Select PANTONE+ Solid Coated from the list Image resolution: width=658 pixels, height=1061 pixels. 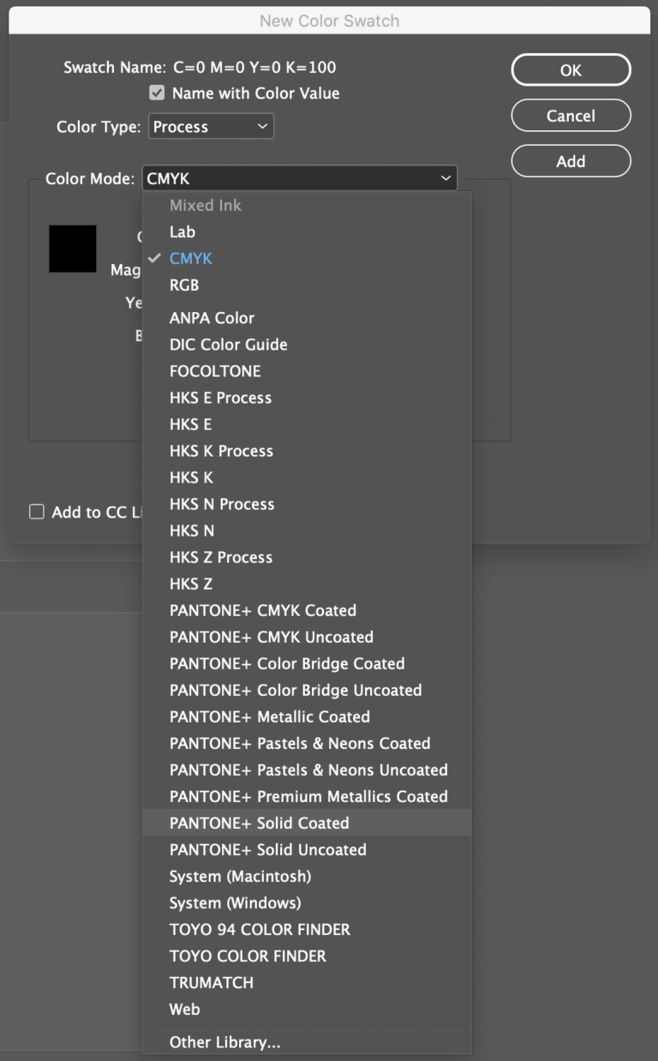click(x=259, y=823)
